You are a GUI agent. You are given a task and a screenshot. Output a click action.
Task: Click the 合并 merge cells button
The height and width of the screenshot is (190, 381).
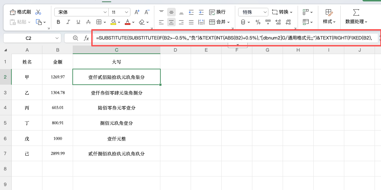[x=220, y=22]
